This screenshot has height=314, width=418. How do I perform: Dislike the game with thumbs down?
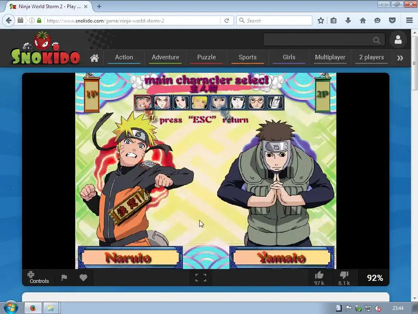(344, 278)
